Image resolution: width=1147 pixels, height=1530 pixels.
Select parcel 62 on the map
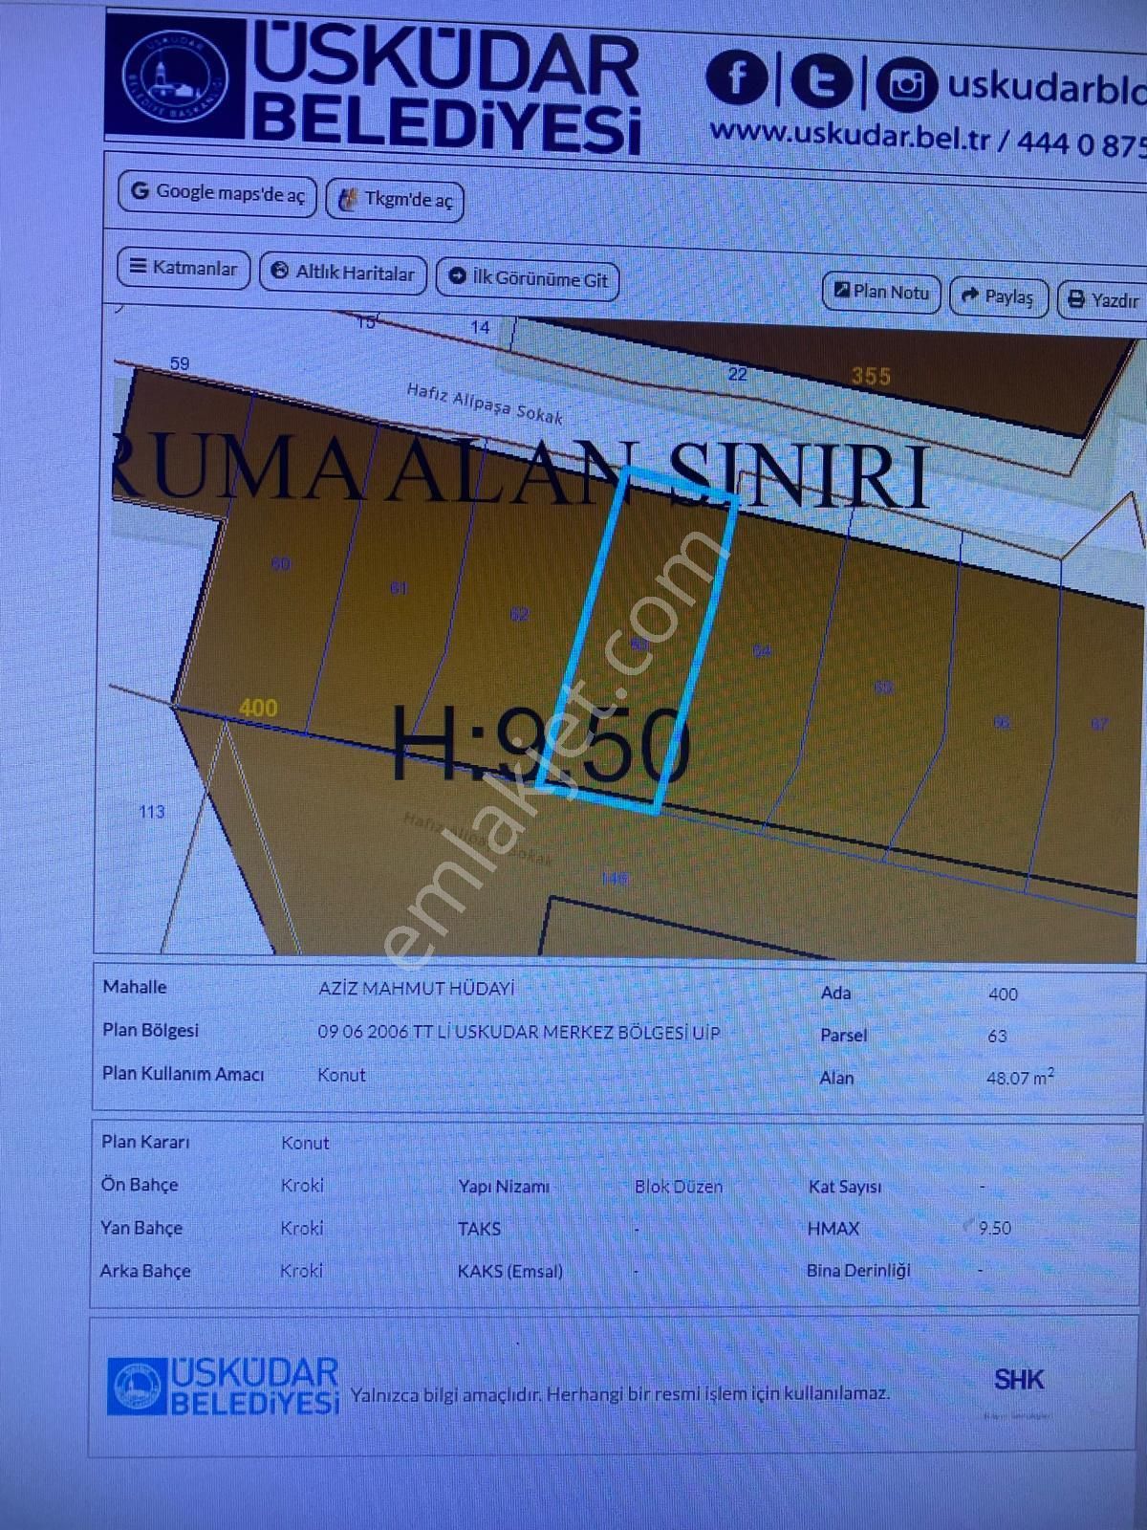point(519,614)
